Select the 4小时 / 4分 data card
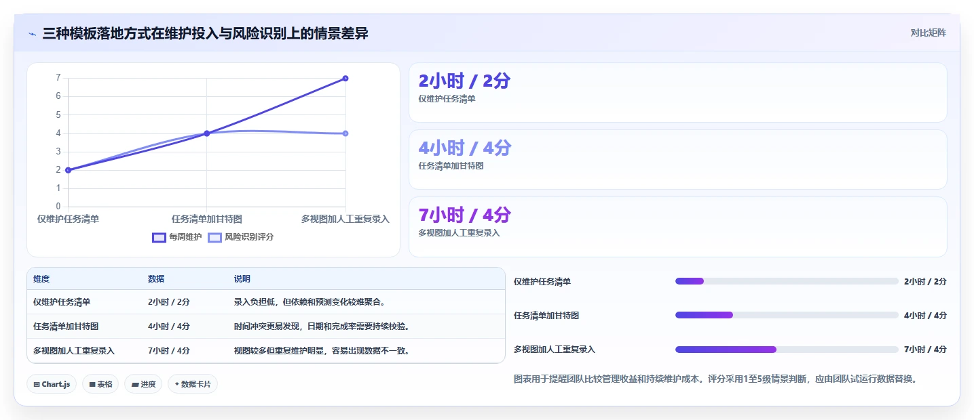 tap(677, 159)
